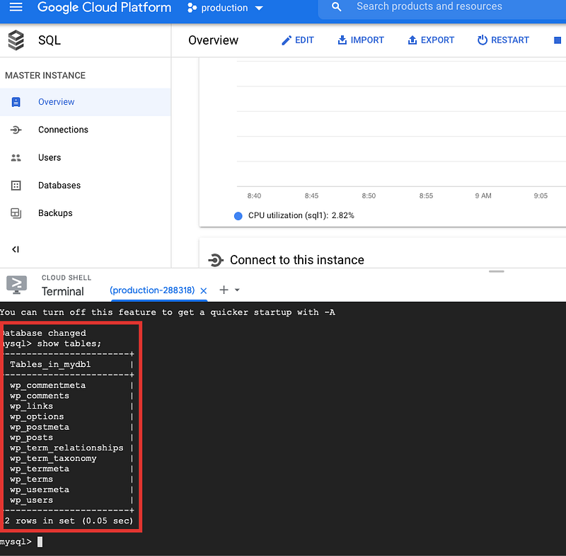566x556 pixels.
Task: Click the Users people icon
Action: coord(16,157)
